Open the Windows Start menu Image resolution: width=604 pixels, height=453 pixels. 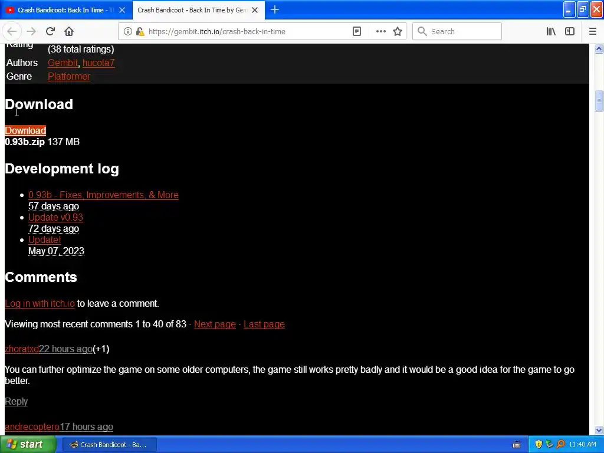[x=28, y=445]
